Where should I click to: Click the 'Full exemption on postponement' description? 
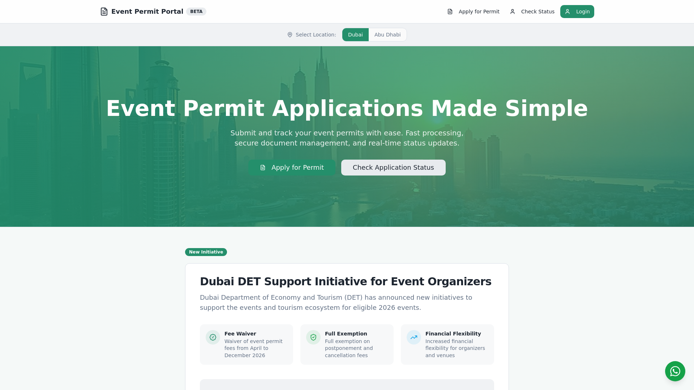pyautogui.click(x=349, y=348)
